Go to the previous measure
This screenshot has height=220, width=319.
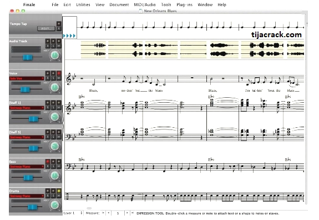click(108, 213)
